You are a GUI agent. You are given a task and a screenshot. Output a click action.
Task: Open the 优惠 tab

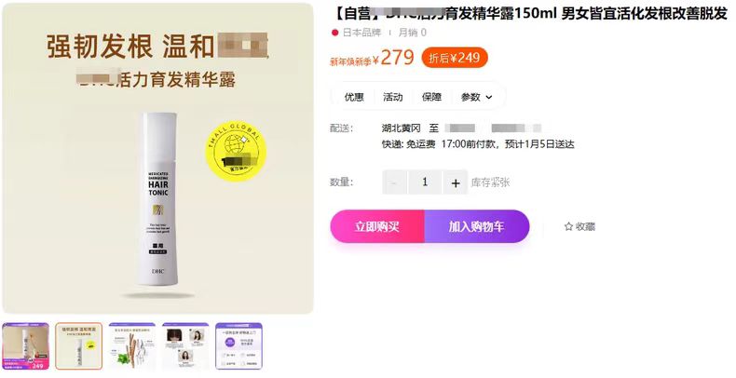point(354,97)
